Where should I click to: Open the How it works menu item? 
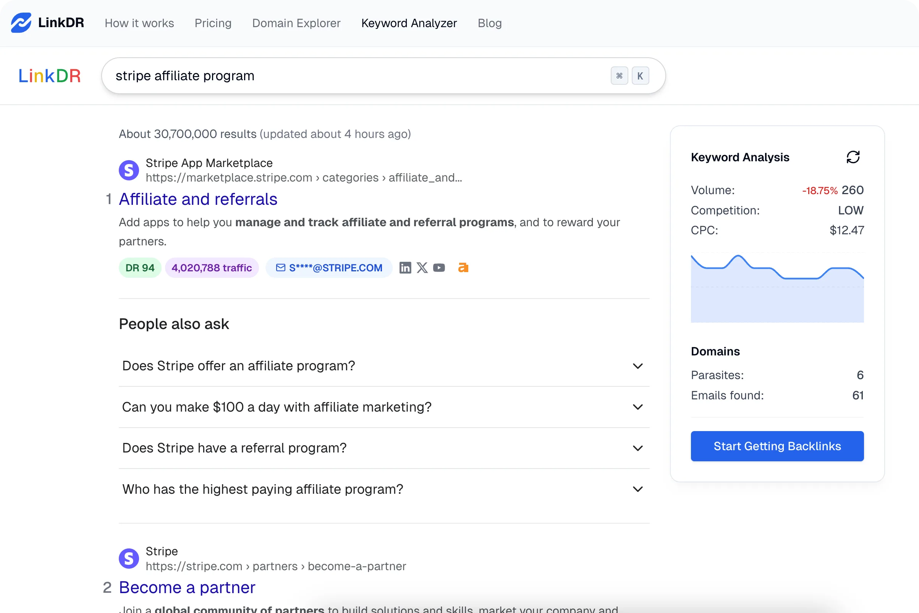coord(139,23)
